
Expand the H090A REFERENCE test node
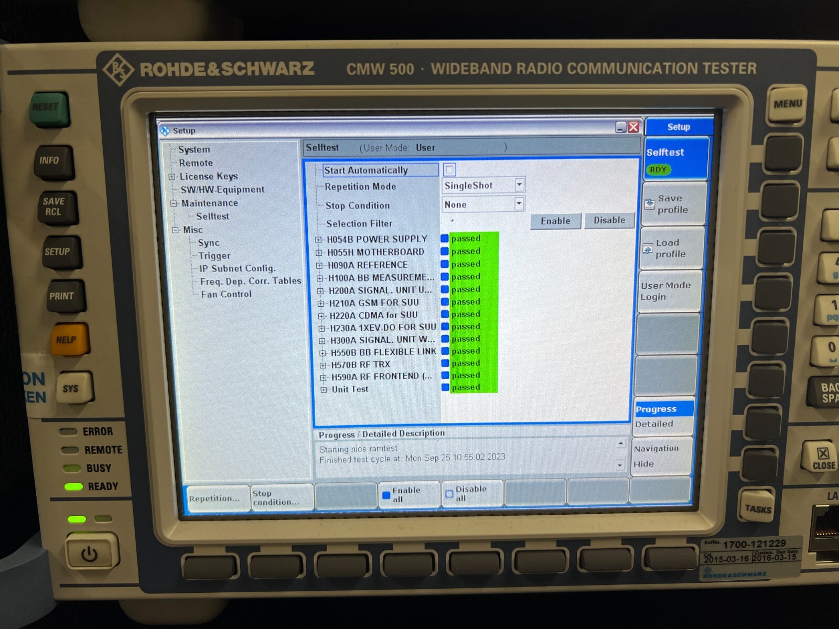coord(319,266)
